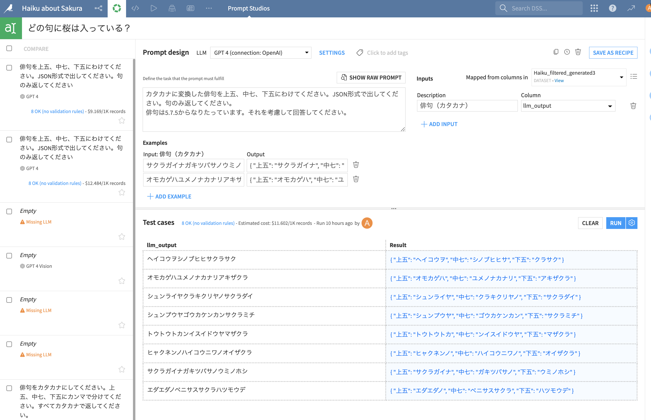Click the Flow icon in top navigation
651x420 pixels.
pyautogui.click(x=98, y=8)
